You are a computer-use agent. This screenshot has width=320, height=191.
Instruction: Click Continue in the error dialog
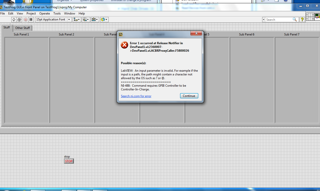pos(189,96)
